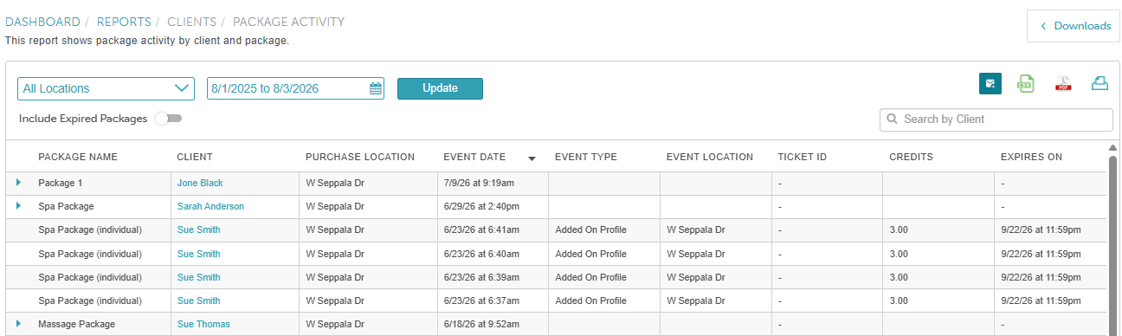Click the magnifier icon in client search
The width and height of the screenshot is (1122, 336).
[x=892, y=120]
